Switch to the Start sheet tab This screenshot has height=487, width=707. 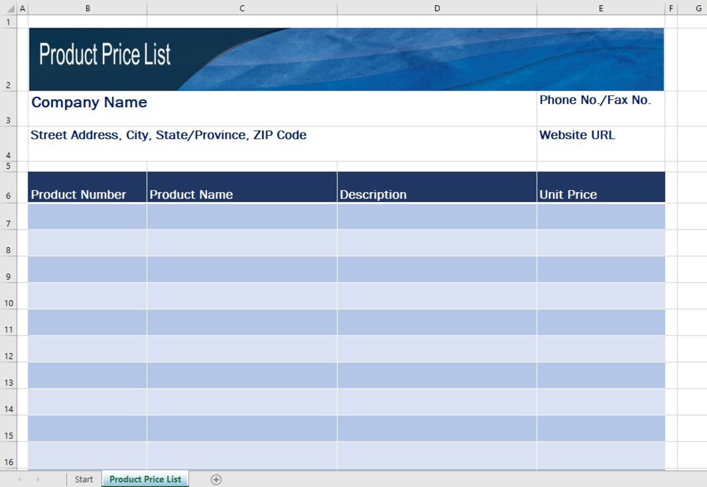click(83, 479)
